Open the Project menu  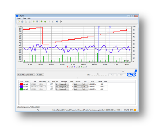(x=19, y=18)
